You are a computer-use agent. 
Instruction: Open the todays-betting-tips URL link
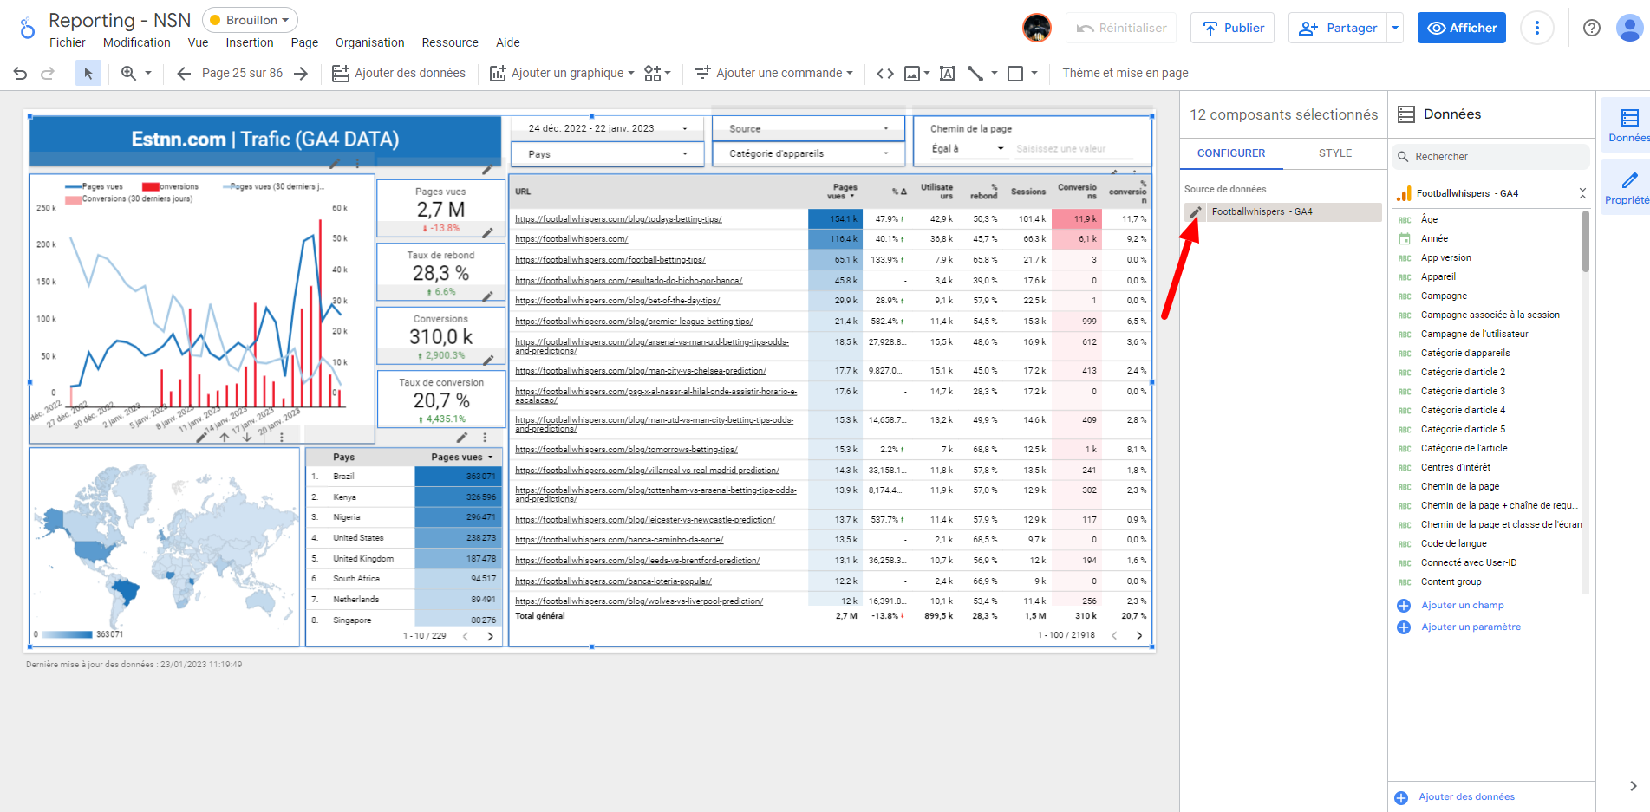pos(618,219)
